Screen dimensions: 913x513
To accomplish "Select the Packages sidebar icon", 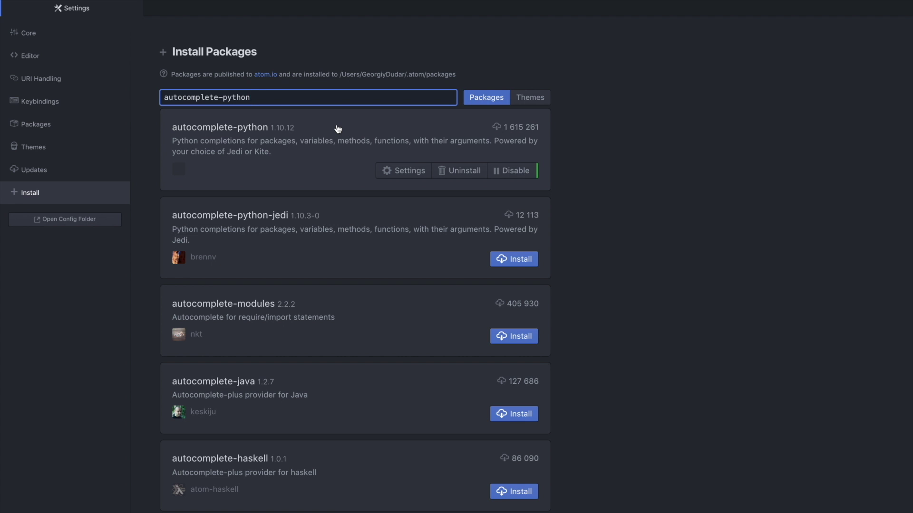I will pyautogui.click(x=14, y=123).
